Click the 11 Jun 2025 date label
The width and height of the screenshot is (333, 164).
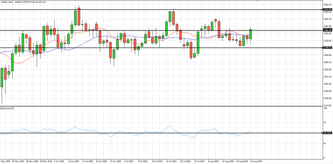pos(74,161)
